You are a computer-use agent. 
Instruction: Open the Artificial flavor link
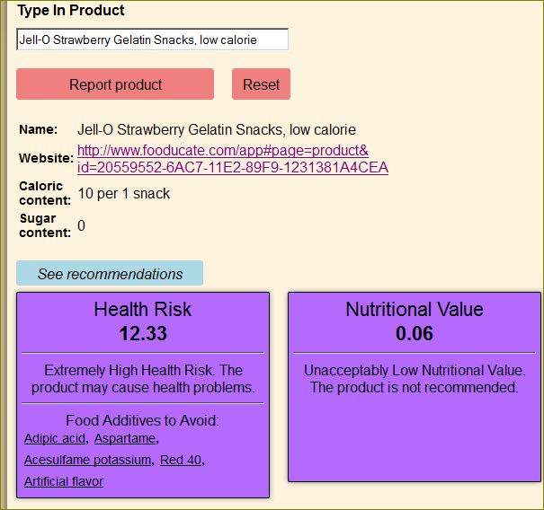[x=64, y=481]
